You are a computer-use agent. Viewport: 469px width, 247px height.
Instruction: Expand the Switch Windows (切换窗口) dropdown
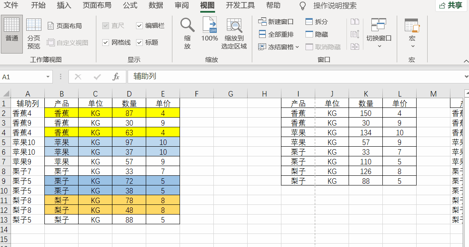pos(379,46)
